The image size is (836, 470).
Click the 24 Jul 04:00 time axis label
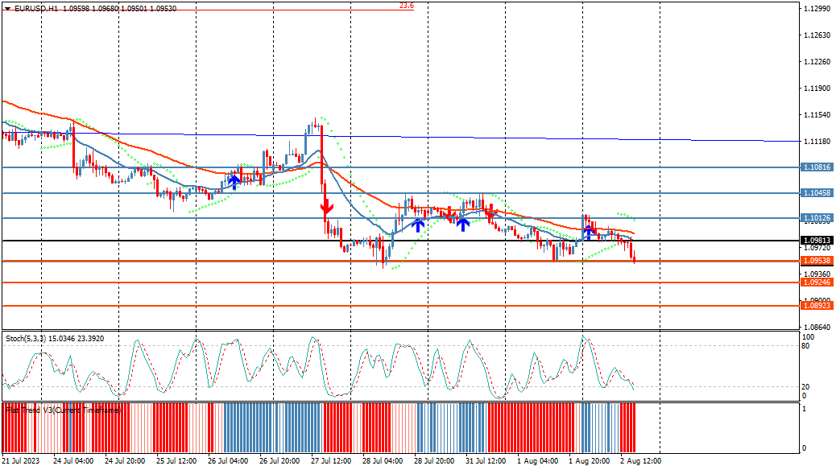[x=73, y=461]
